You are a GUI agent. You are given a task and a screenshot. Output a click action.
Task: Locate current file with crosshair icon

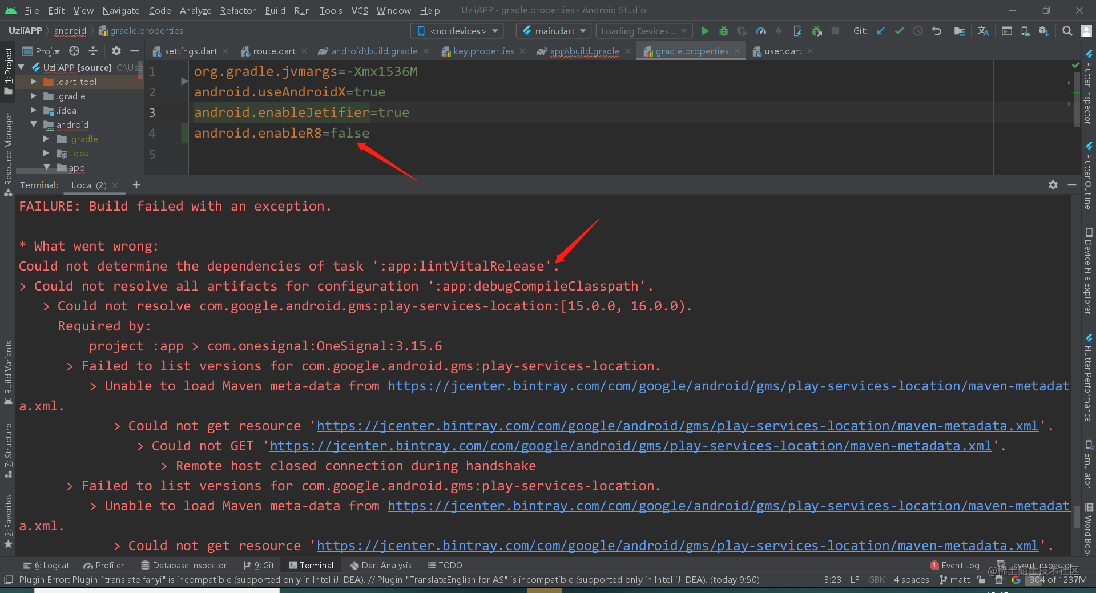coord(74,51)
